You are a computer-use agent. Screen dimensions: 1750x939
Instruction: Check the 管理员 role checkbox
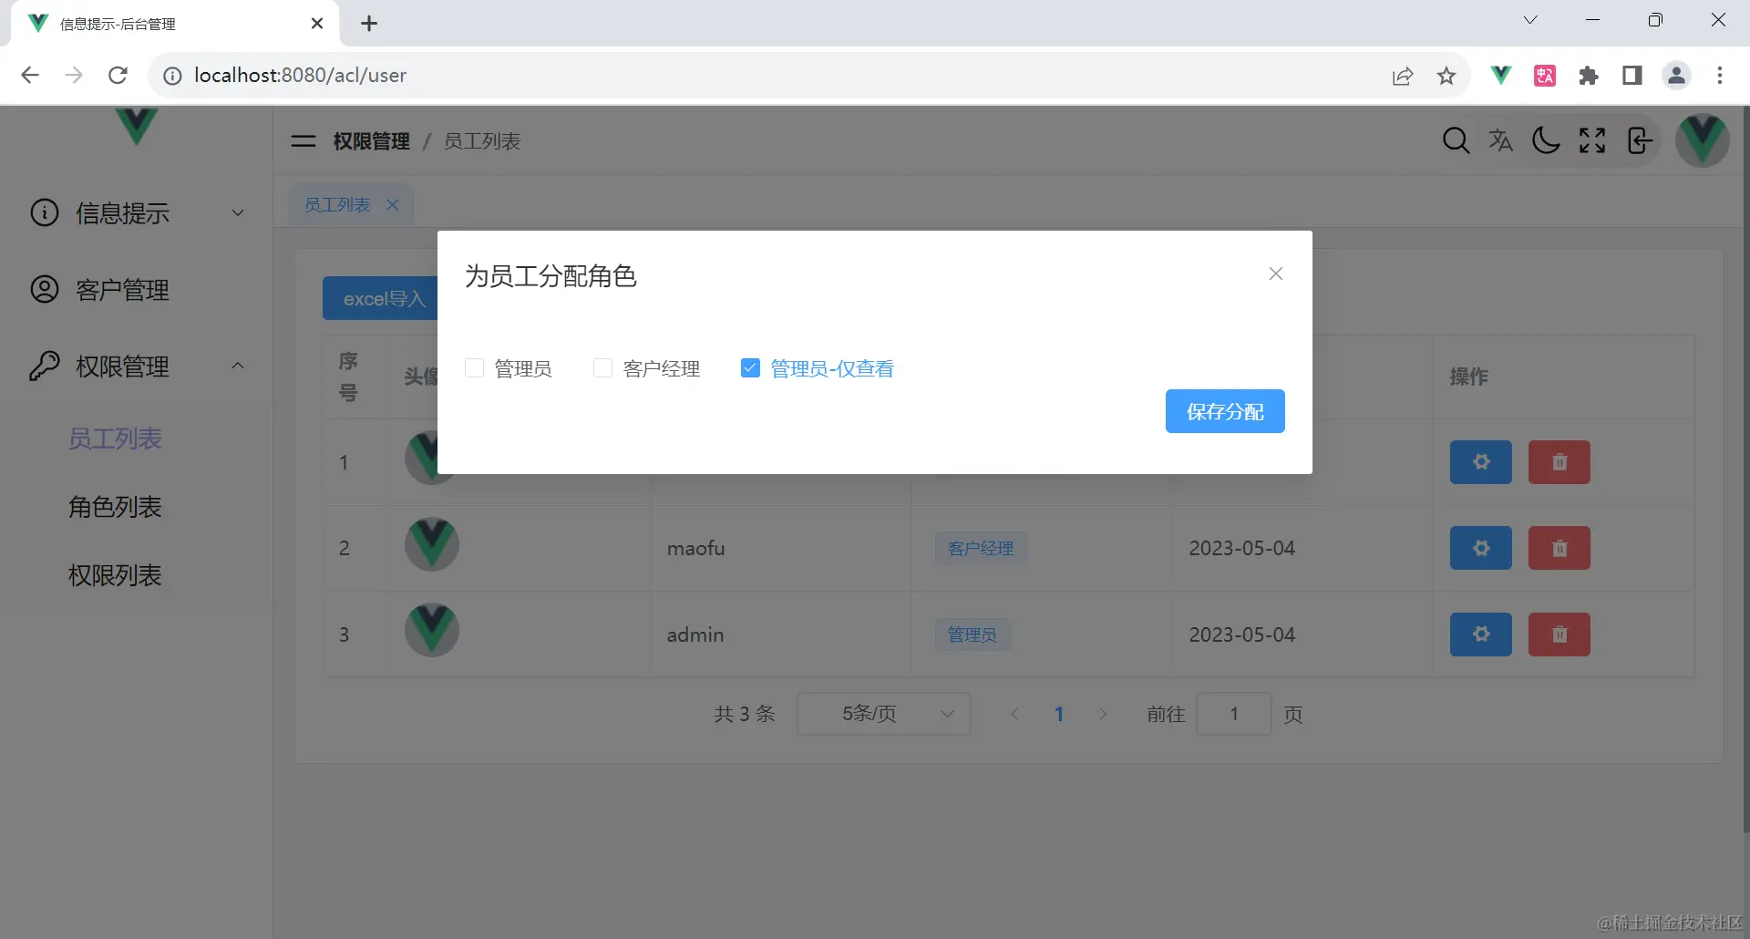pyautogui.click(x=474, y=368)
